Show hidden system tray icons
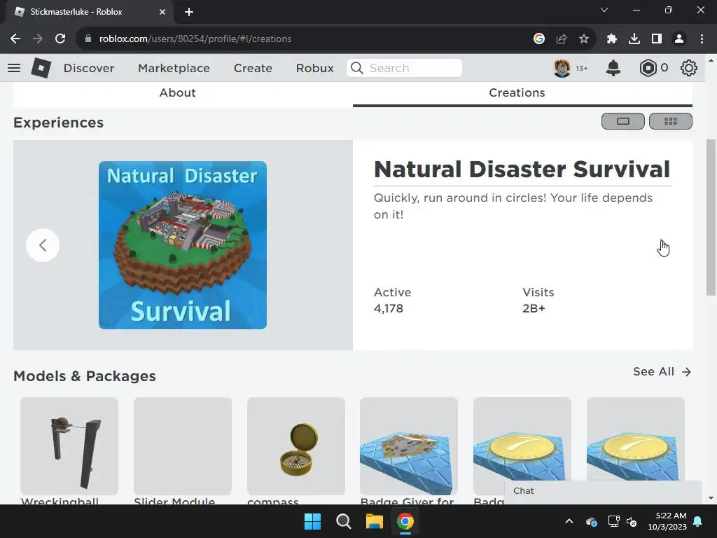 click(x=569, y=521)
